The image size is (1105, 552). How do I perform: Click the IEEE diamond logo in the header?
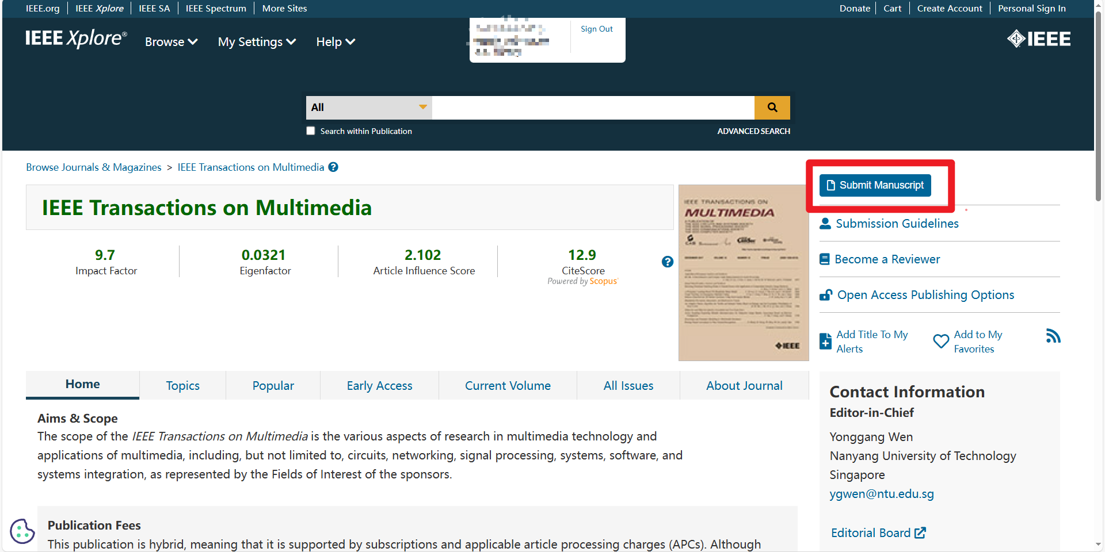pos(1039,39)
